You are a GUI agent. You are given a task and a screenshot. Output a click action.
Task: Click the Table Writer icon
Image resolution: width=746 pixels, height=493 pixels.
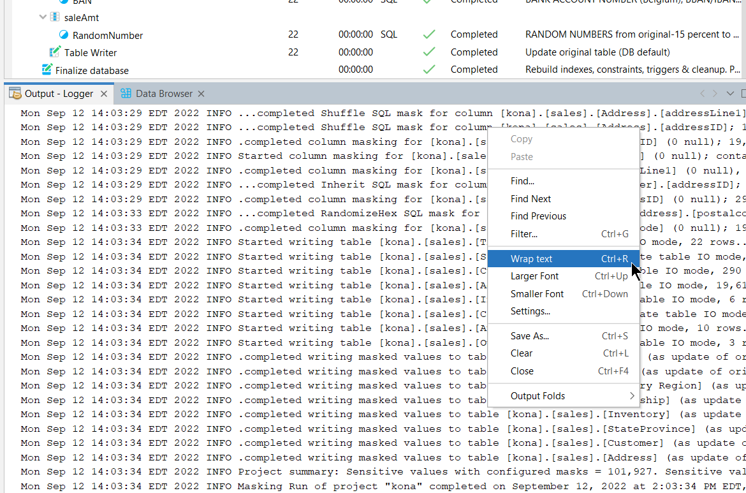pyautogui.click(x=55, y=52)
